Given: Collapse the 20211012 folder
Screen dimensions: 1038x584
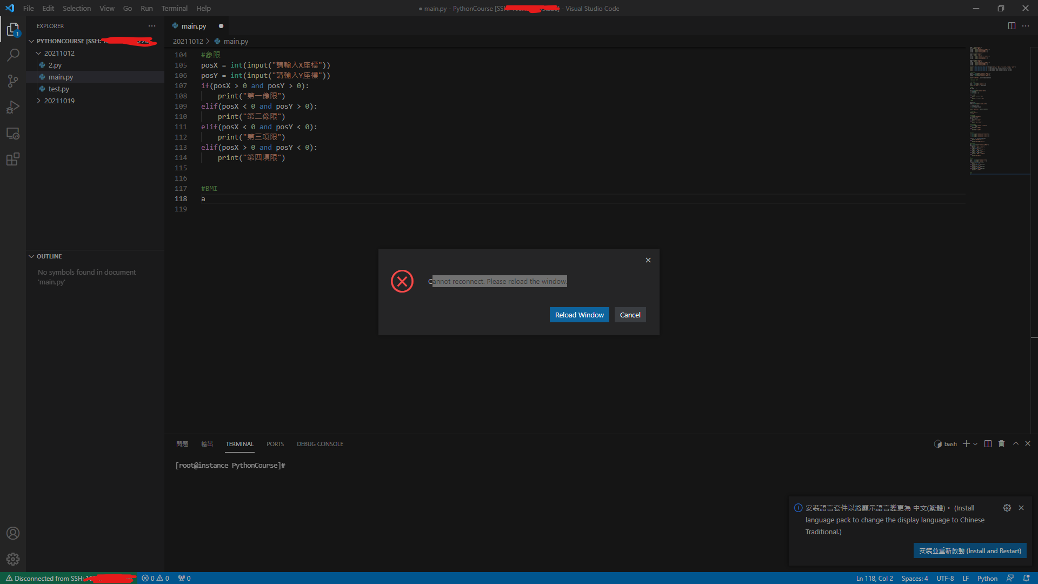Looking at the screenshot, I should [x=38, y=53].
